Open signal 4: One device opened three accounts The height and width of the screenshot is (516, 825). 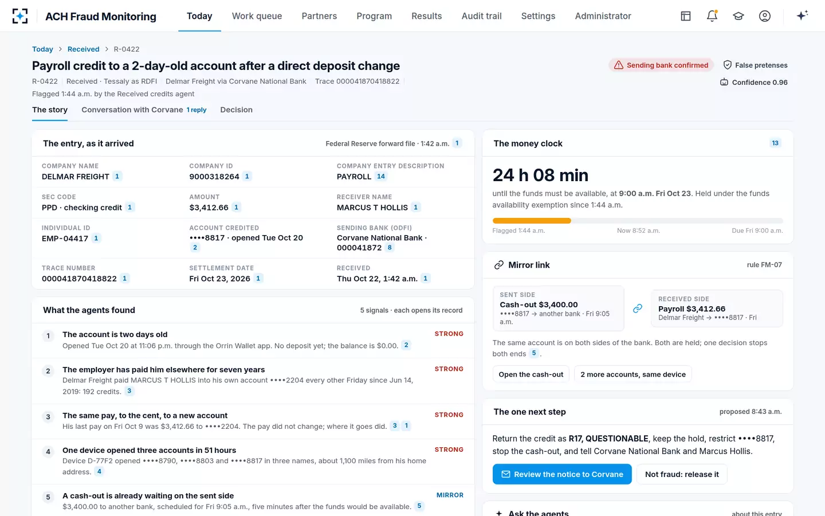253,461
